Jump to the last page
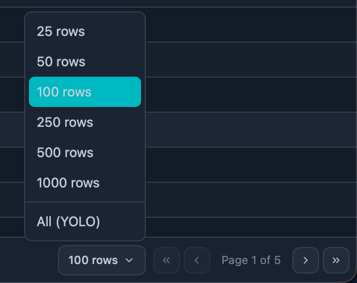The width and height of the screenshot is (357, 283). (336, 260)
